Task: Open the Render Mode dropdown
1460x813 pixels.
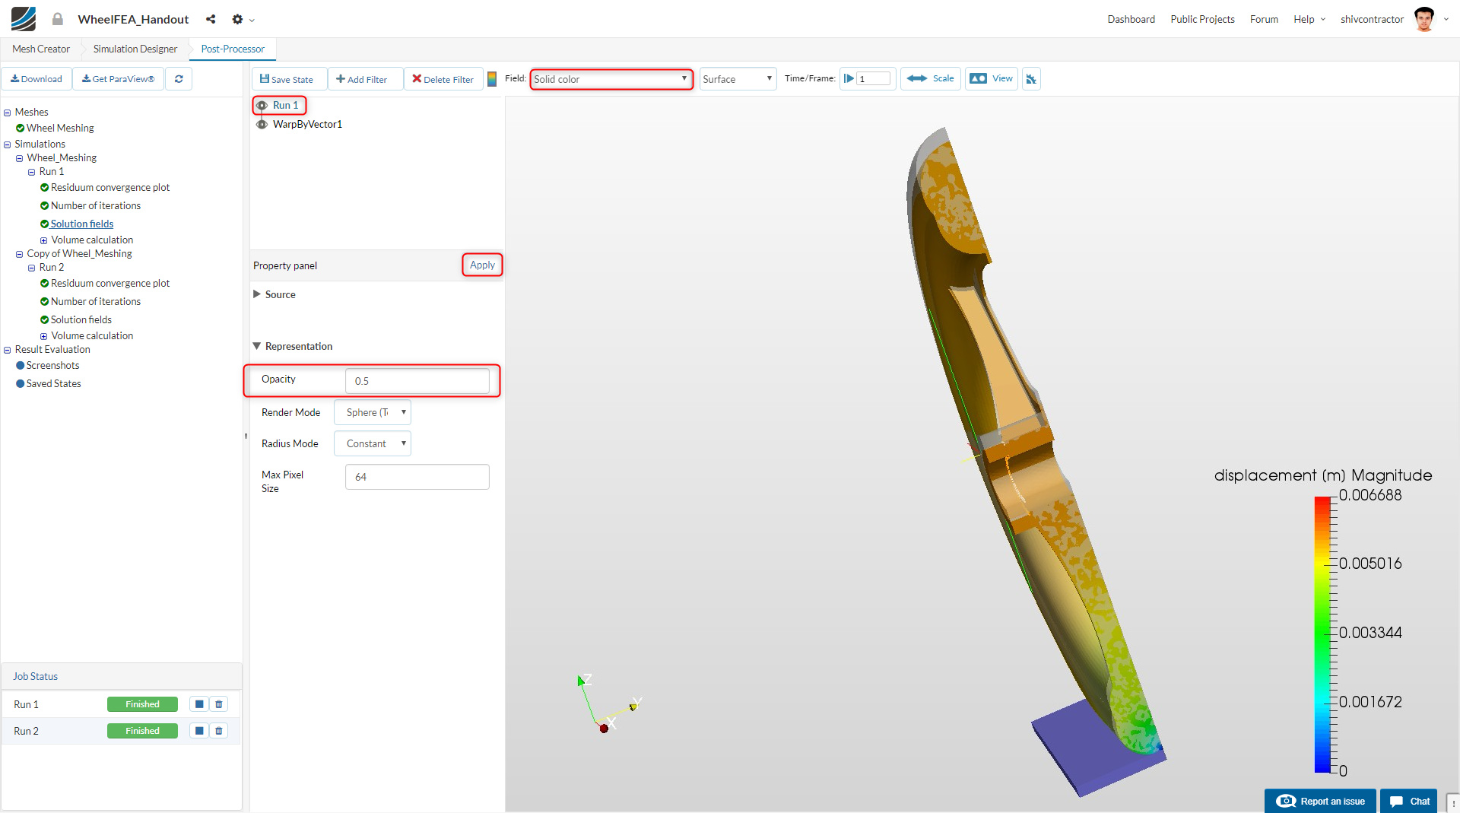Action: tap(373, 413)
